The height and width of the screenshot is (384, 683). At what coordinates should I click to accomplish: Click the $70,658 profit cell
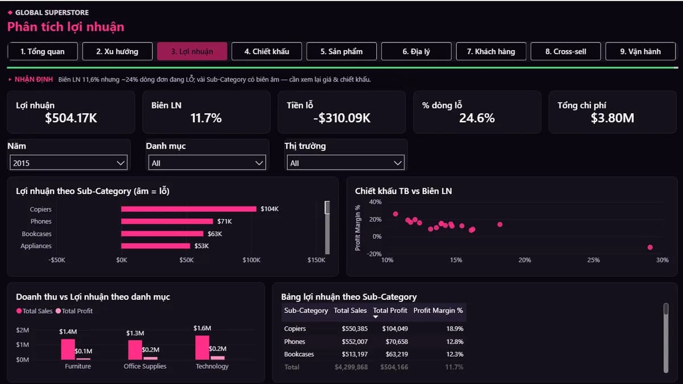(x=396, y=342)
